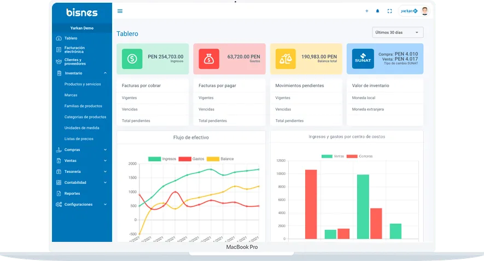Click Moneda local under Valor de inventario
The width and height of the screenshot is (484, 261).
(364, 98)
